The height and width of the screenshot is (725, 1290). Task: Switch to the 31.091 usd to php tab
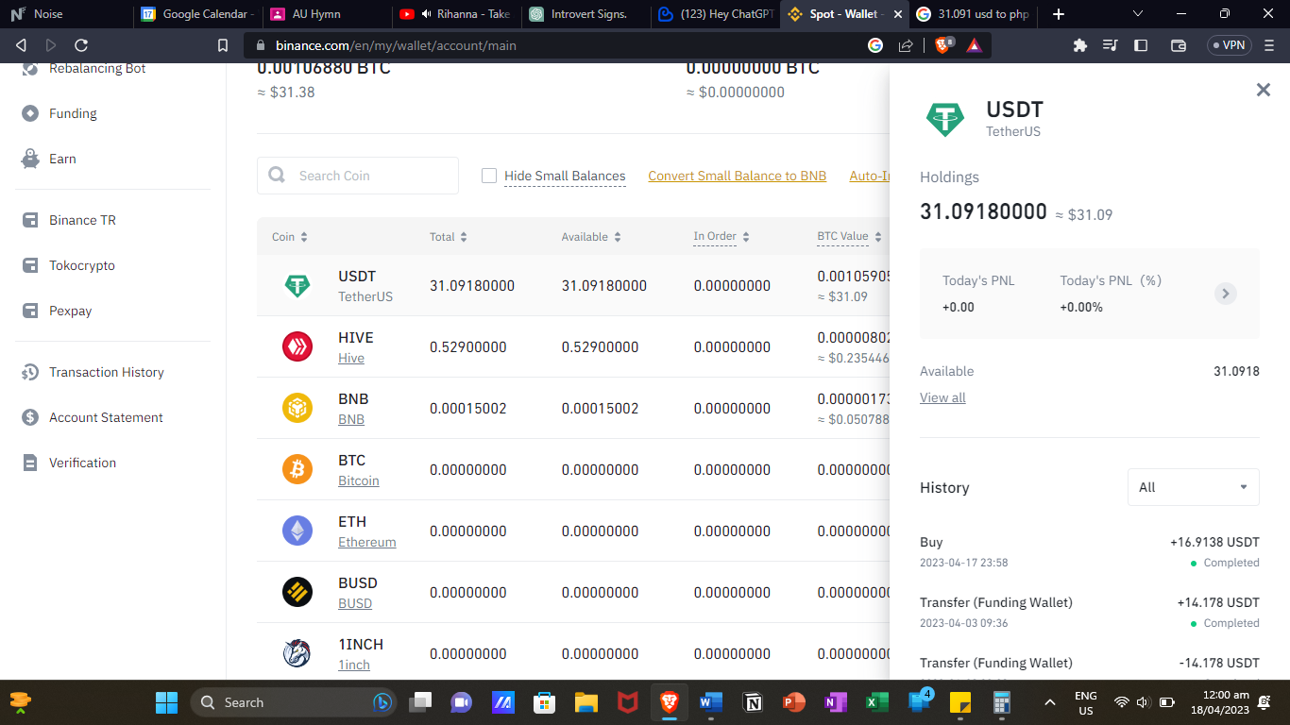[974, 14]
